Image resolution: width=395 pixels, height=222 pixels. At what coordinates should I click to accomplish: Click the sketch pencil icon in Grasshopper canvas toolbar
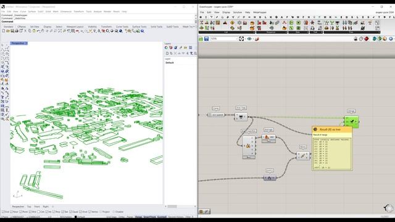(x=257, y=38)
